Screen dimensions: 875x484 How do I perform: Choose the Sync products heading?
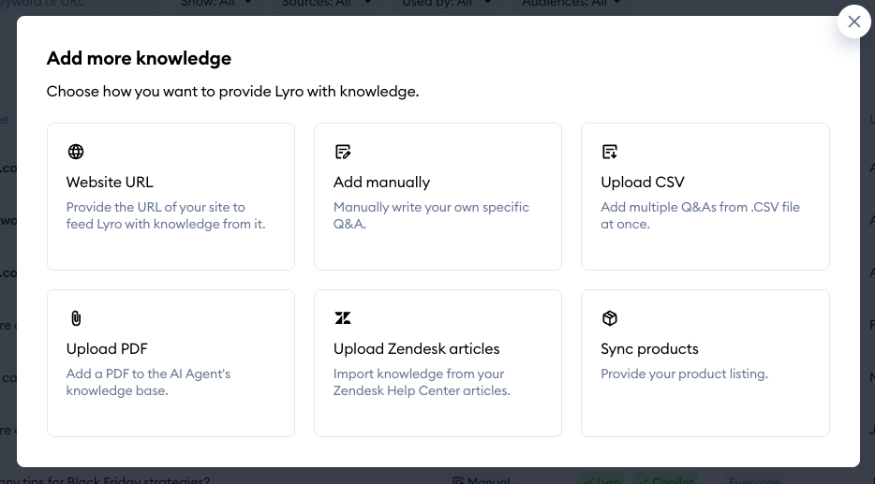pyautogui.click(x=649, y=348)
